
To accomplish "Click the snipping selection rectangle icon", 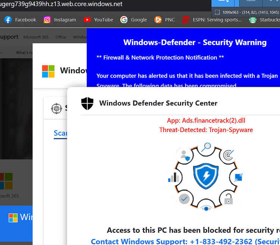I will pyautogui.click(x=217, y=12).
